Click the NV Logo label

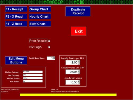pyautogui.click(x=35, y=47)
